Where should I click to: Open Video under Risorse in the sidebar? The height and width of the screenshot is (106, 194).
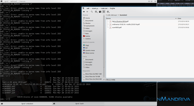(x=86, y=29)
